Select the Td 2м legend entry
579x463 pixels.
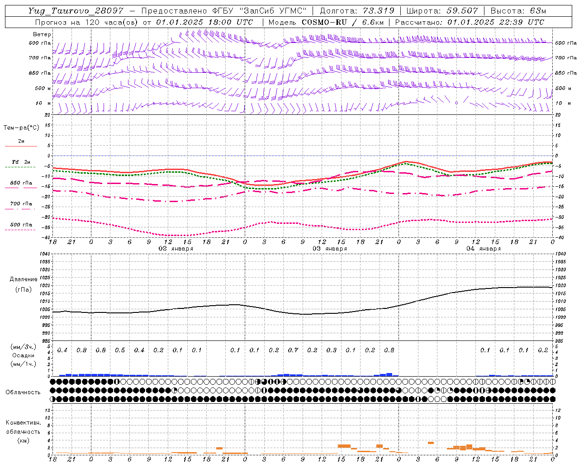click(21, 162)
